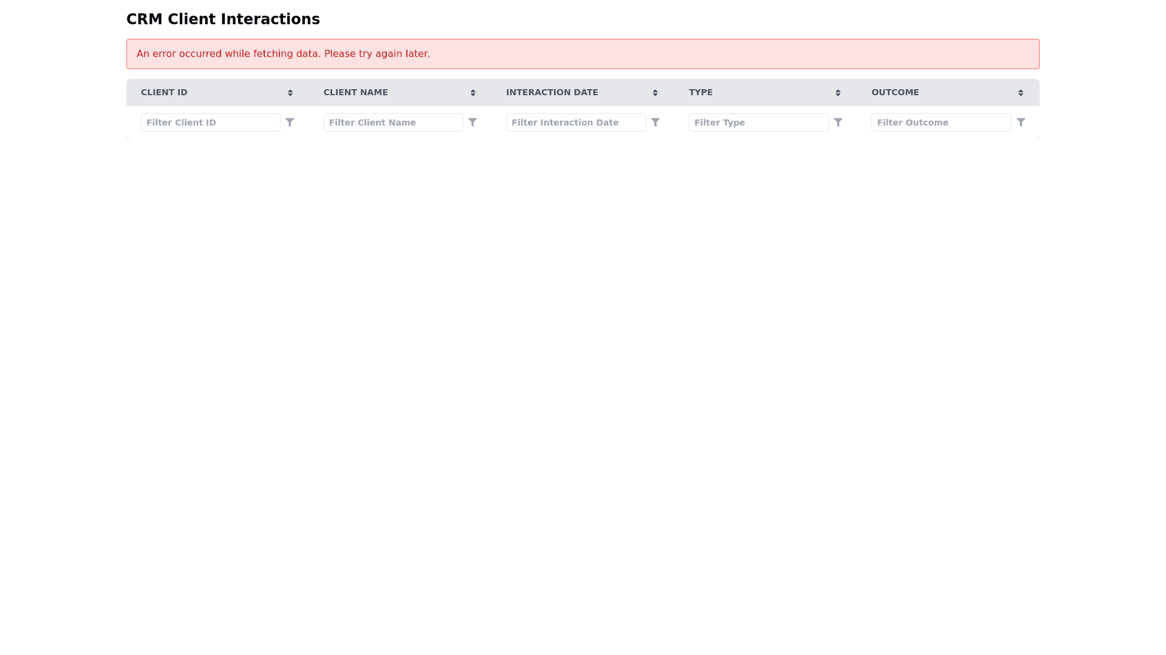
Task: Click the red error message banner
Action: (x=582, y=54)
